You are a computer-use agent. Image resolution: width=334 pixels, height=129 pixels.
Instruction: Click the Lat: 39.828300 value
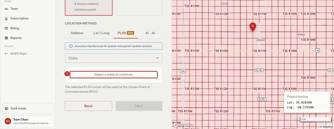point(299,103)
